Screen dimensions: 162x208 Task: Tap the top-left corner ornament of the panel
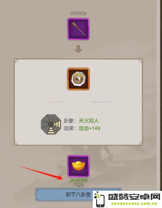(x=16, y=61)
